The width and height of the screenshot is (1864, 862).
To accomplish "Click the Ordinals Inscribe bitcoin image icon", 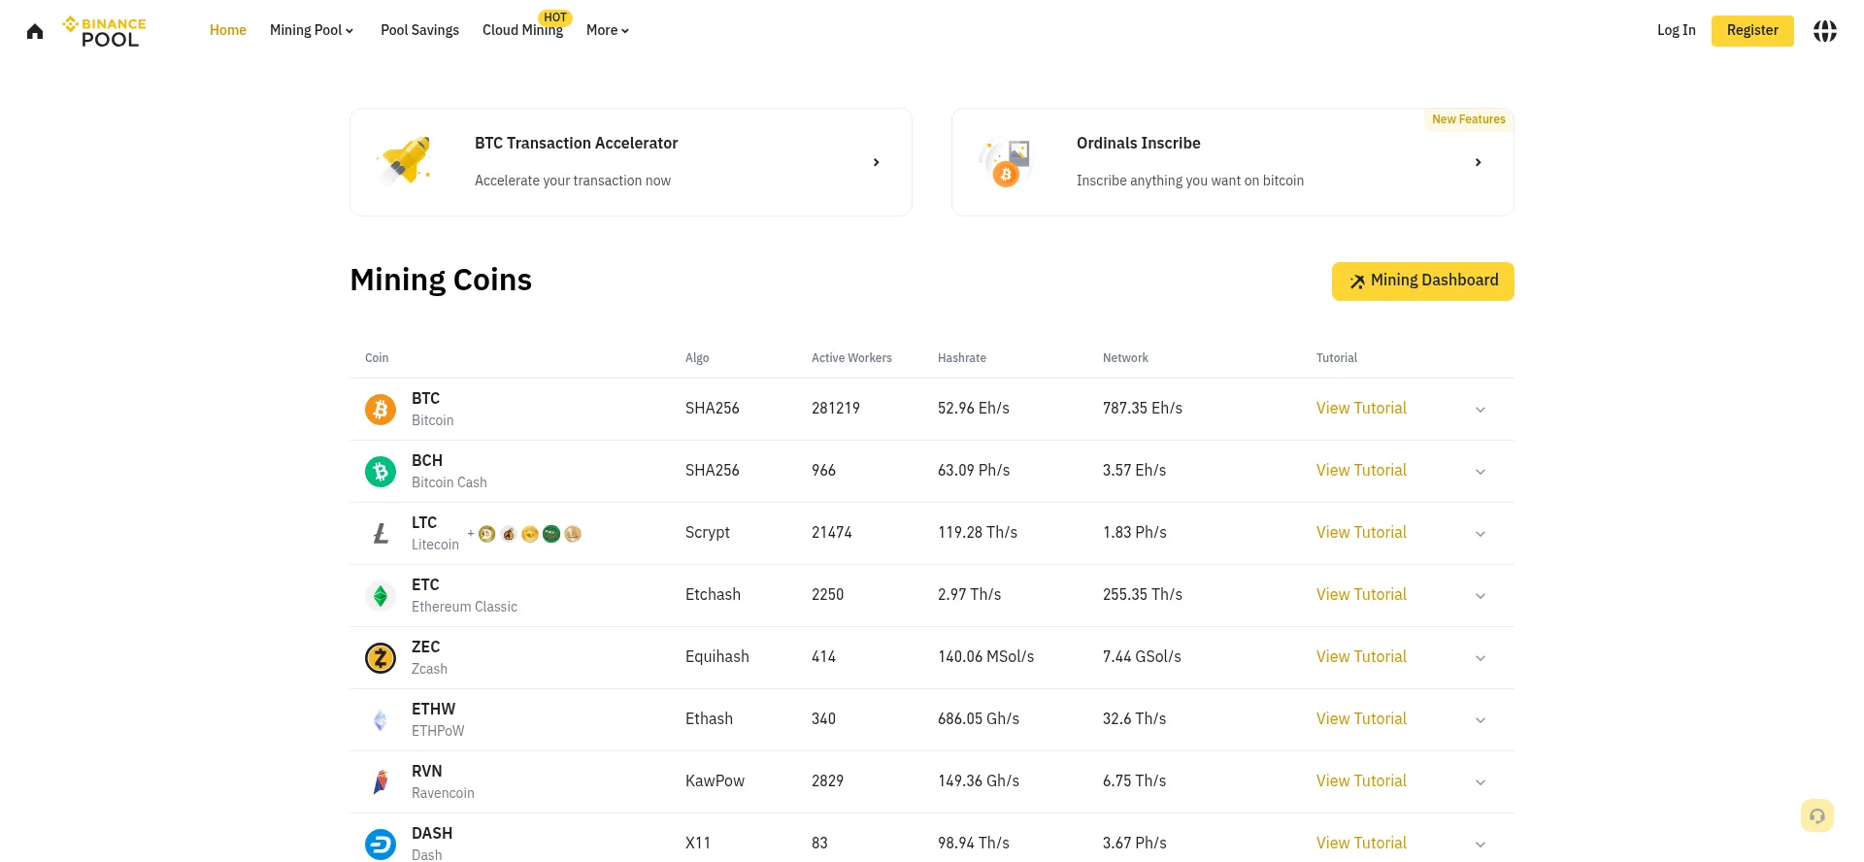I will tap(1006, 163).
